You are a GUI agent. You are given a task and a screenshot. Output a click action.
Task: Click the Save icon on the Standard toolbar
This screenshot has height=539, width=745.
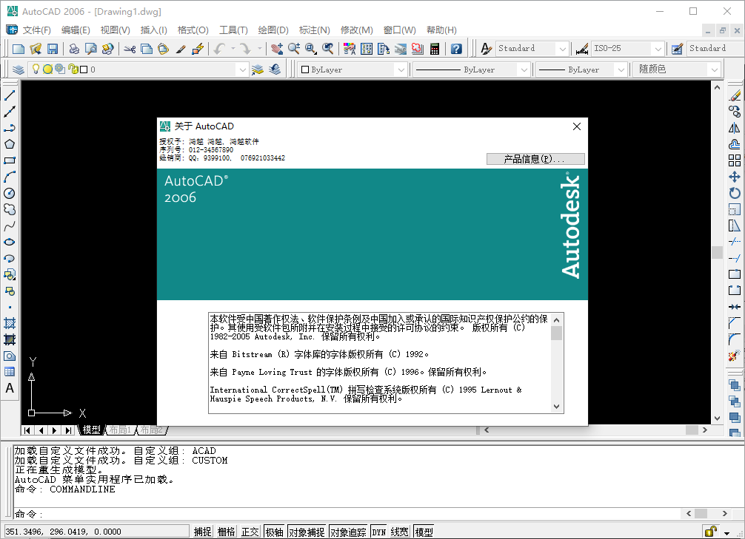click(x=52, y=48)
